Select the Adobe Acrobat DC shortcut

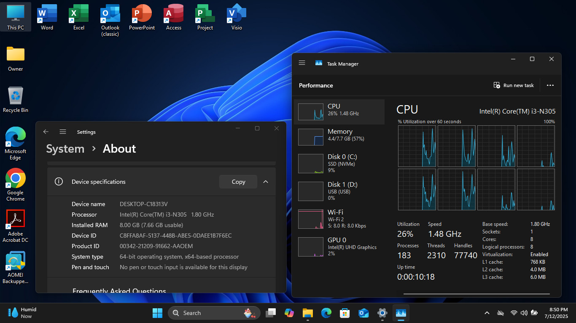[16, 226]
